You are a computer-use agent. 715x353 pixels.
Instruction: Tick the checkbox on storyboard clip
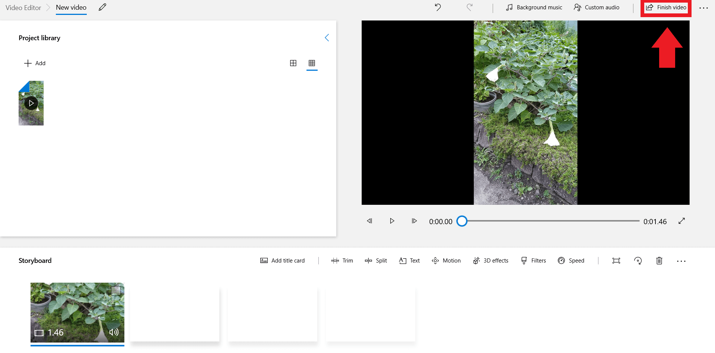point(116,290)
